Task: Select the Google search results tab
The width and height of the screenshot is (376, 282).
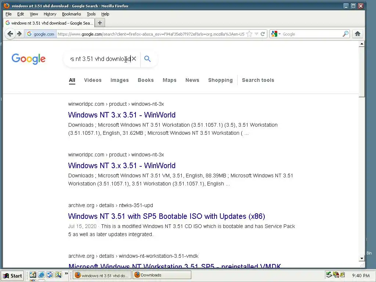Action: (x=49, y=23)
